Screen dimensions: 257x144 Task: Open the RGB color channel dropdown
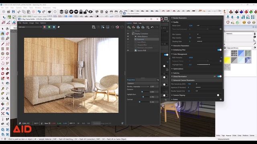[x=30, y=27]
